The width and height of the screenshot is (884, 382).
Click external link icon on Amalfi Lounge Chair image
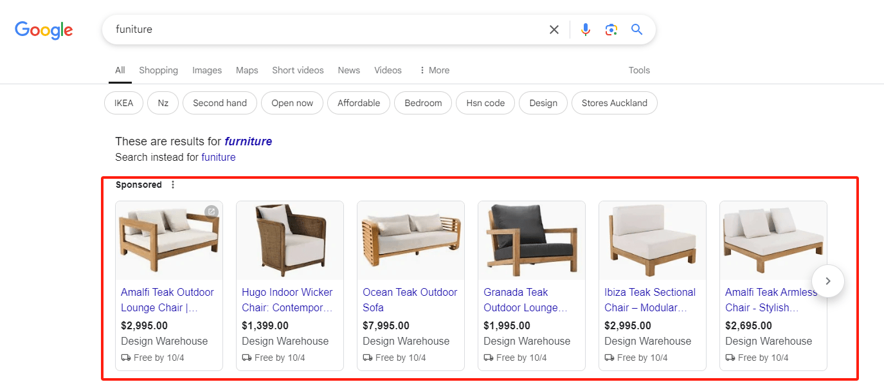211,212
